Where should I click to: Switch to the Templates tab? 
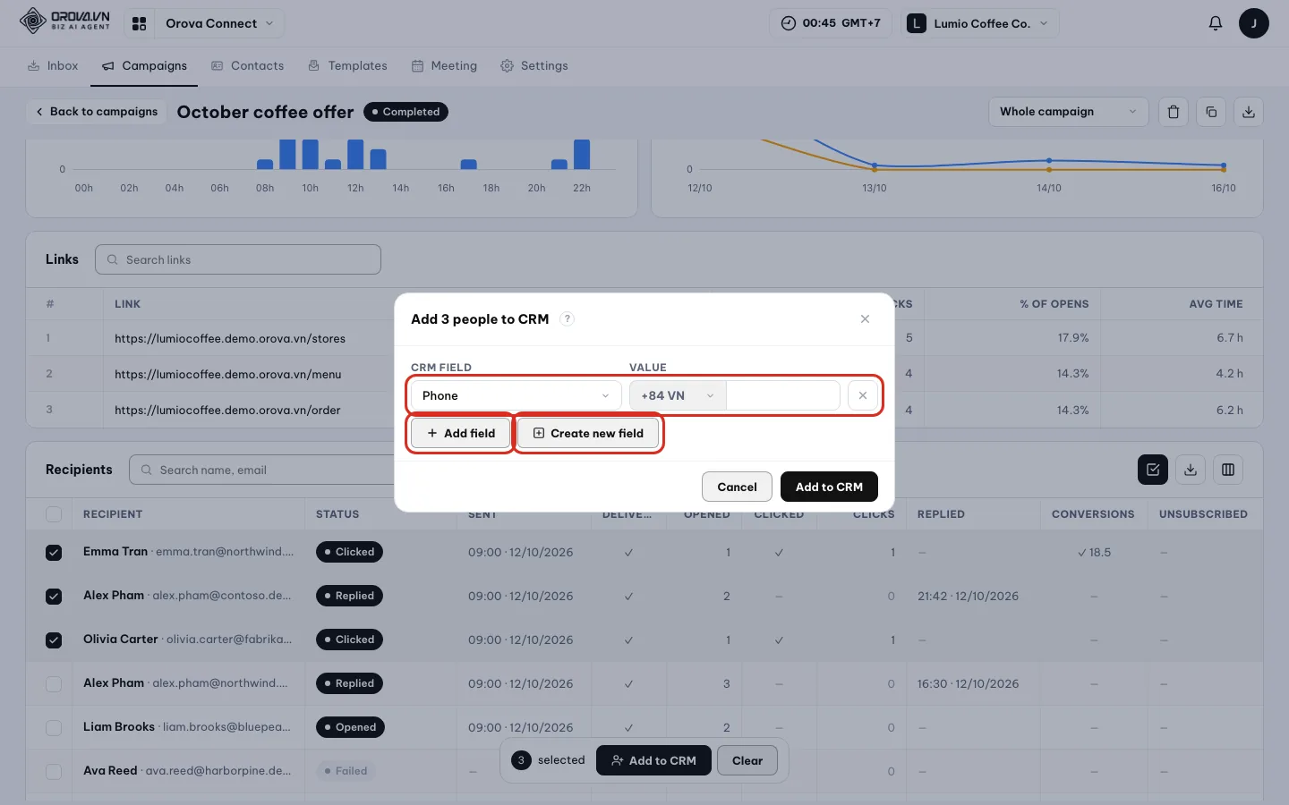coord(347,65)
